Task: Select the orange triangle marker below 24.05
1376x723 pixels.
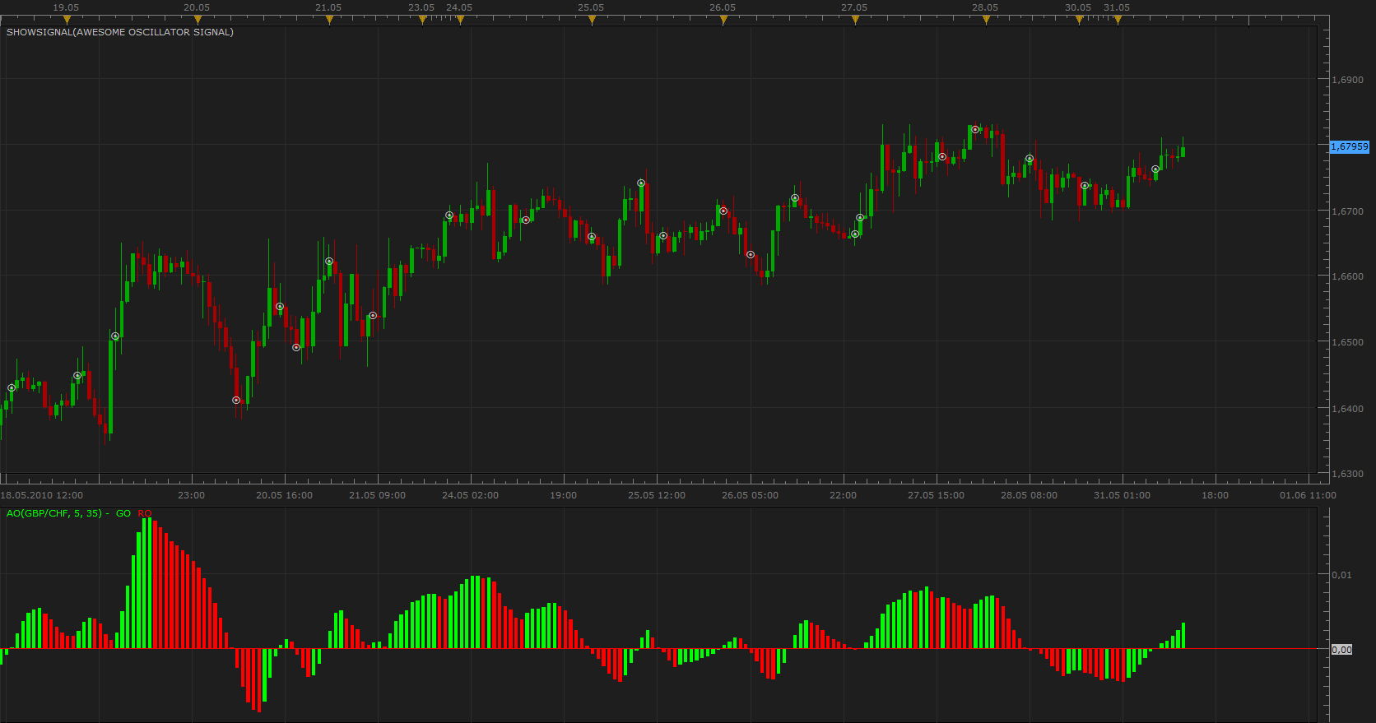Action: tap(460, 21)
